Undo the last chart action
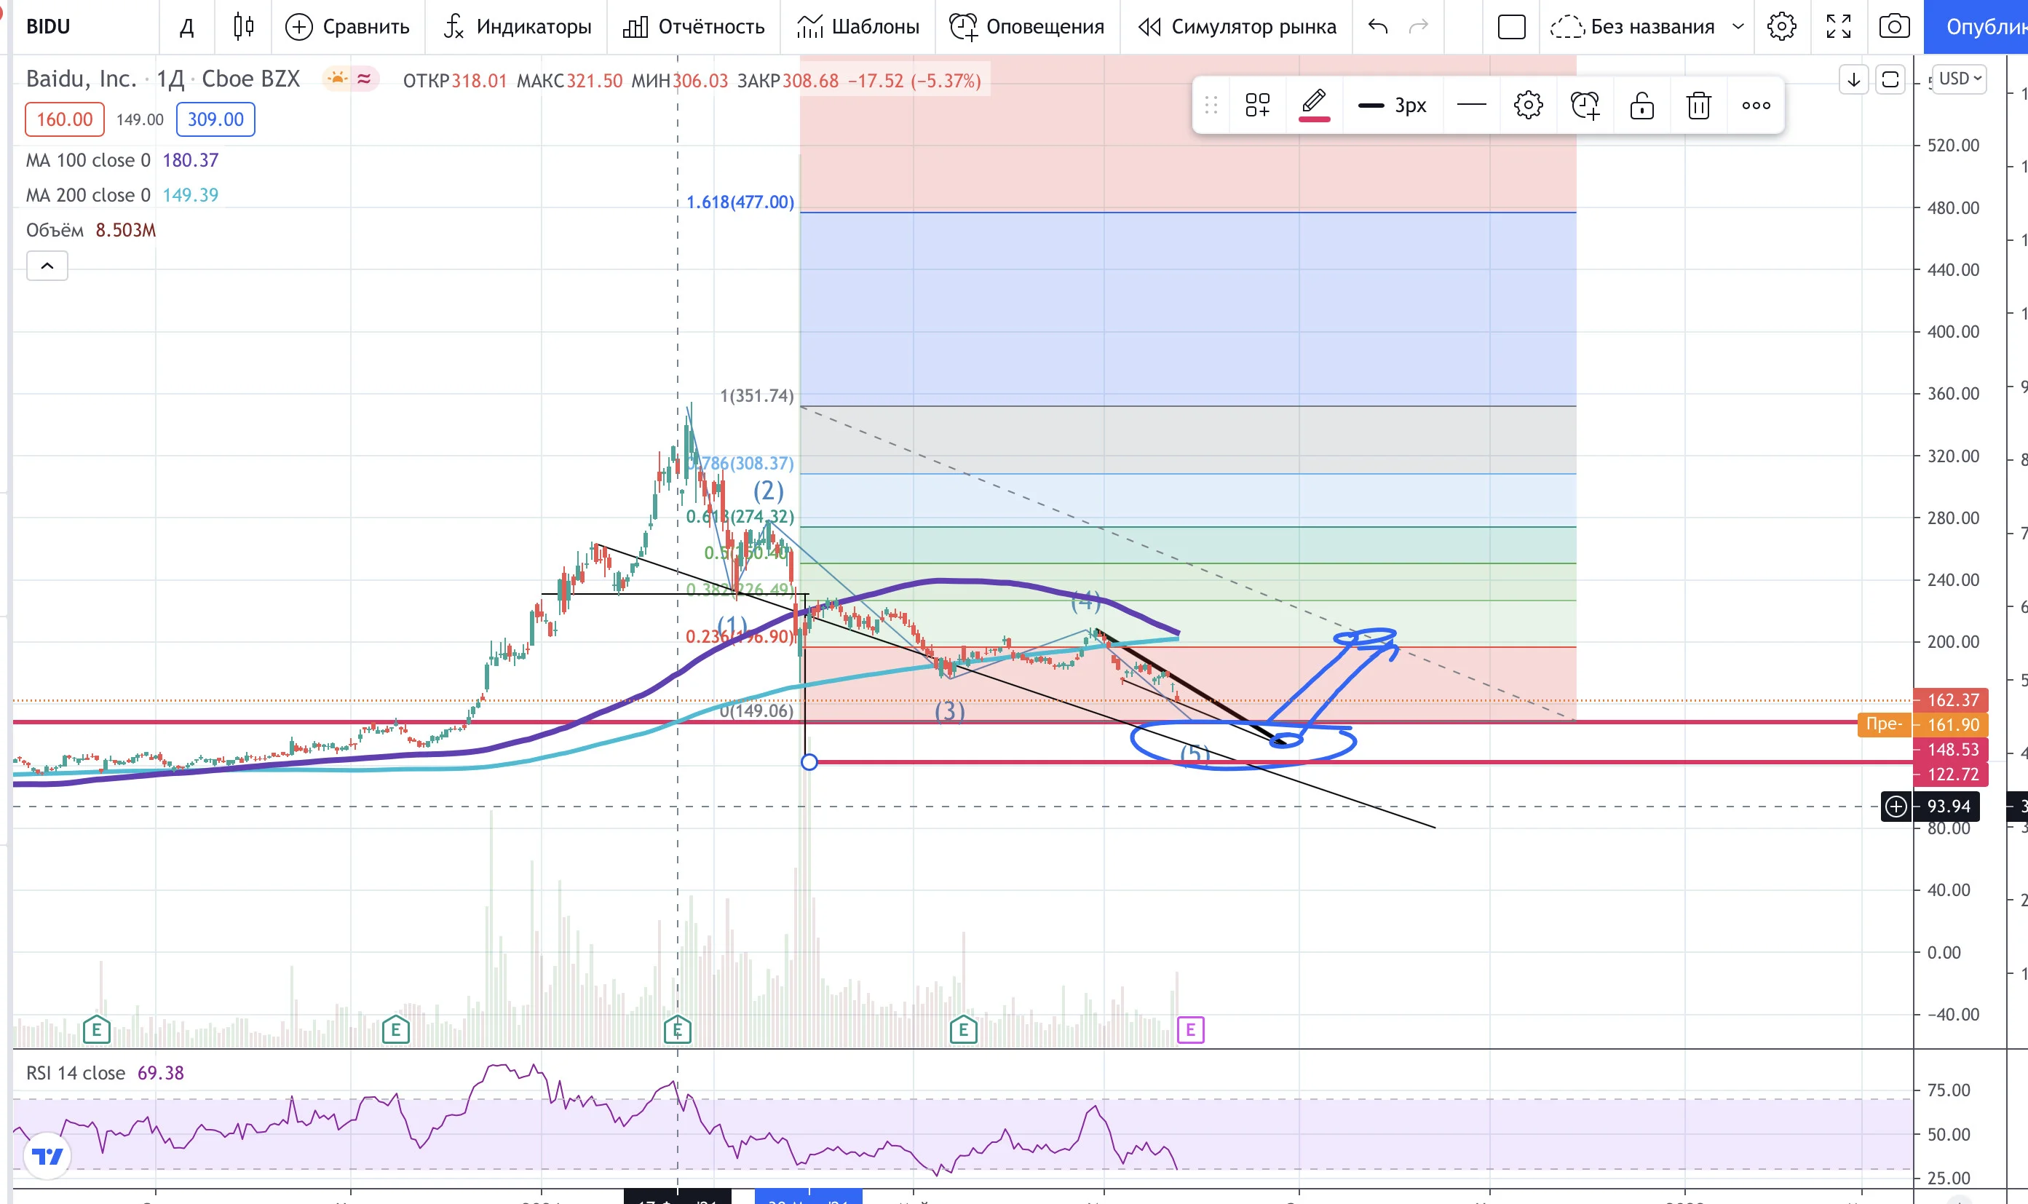The width and height of the screenshot is (2028, 1204). pyautogui.click(x=1377, y=27)
